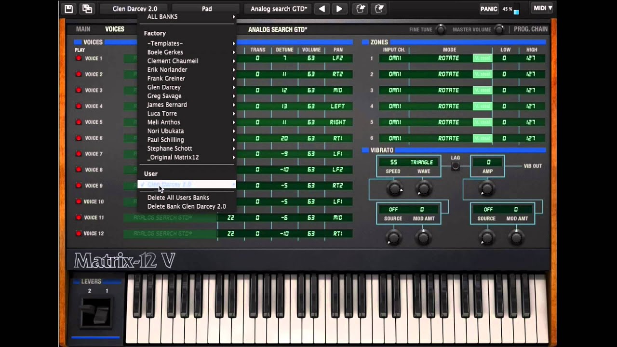Screen dimensions: 617x347
Task: Click Voice 5 pan value RIGHT
Action: tap(337, 122)
